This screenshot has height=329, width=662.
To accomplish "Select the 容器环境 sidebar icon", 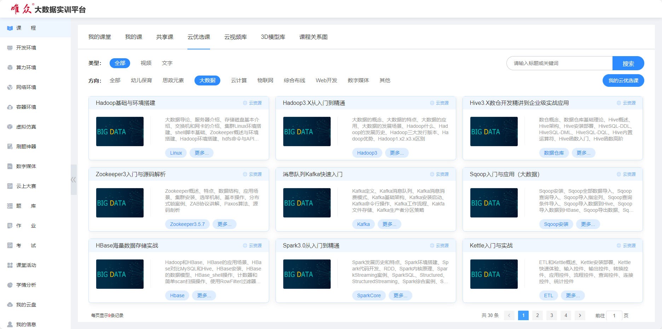I will (x=10, y=107).
